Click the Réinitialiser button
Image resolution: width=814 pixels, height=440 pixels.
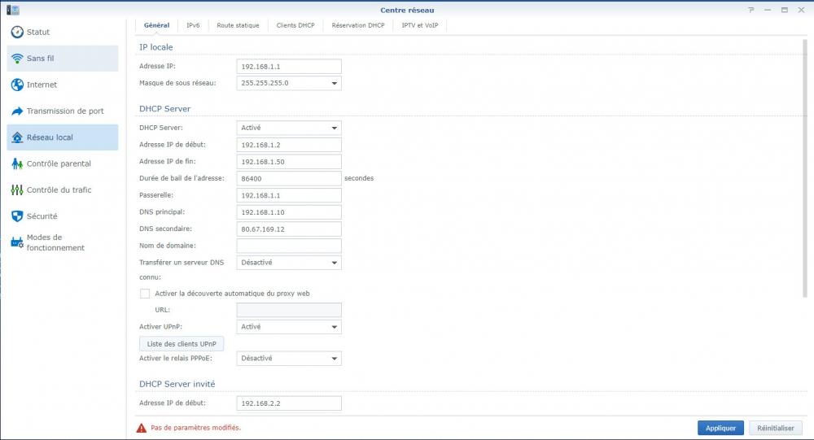pyautogui.click(x=776, y=428)
